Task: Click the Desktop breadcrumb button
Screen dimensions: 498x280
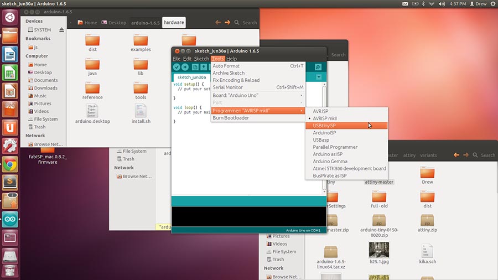Action: click(x=114, y=23)
